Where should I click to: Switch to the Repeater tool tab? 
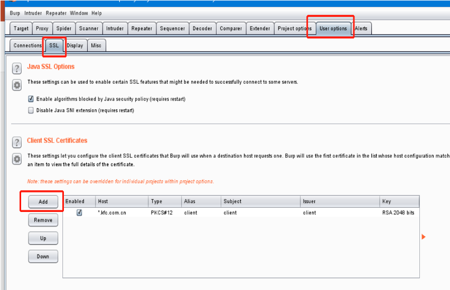[142, 28]
